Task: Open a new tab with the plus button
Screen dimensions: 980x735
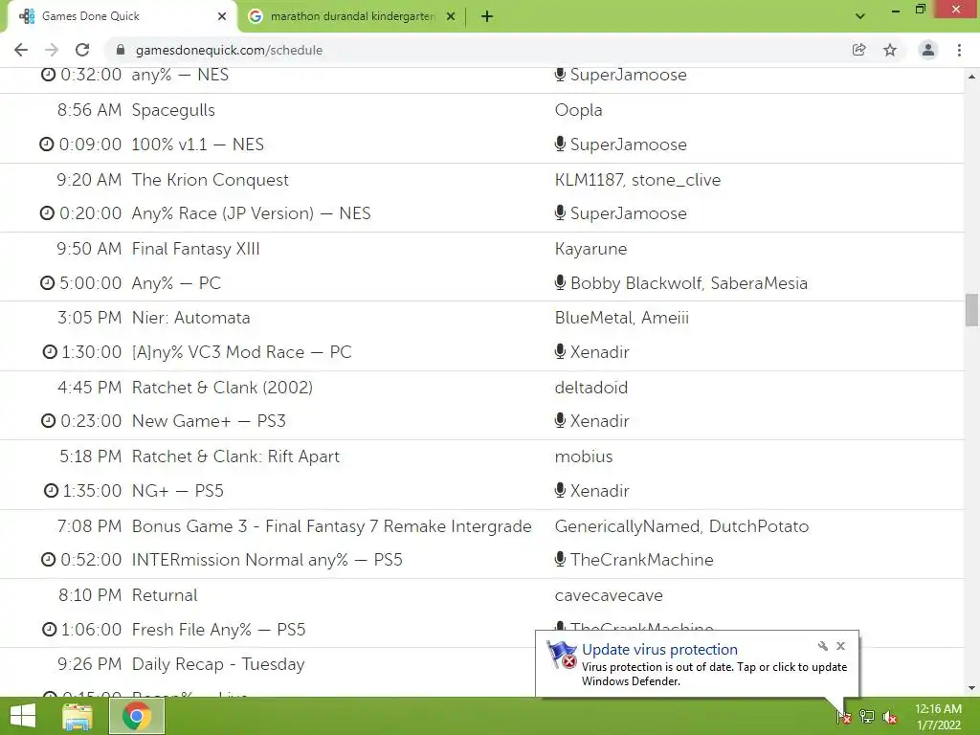Action: 487,17
